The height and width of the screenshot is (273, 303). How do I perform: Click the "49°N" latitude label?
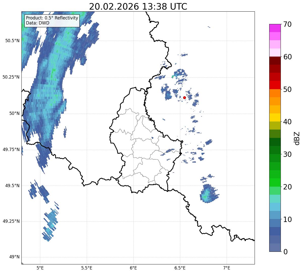click(x=14, y=257)
